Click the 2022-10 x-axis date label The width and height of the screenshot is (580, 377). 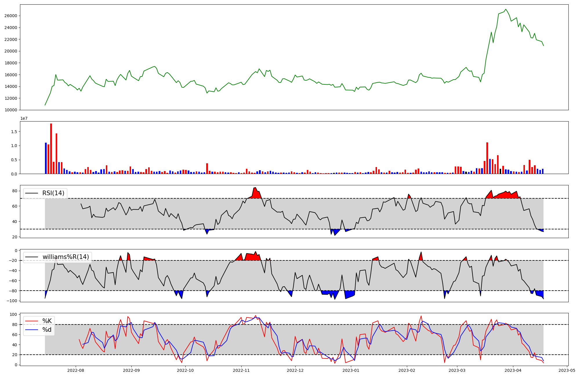pyautogui.click(x=185, y=370)
